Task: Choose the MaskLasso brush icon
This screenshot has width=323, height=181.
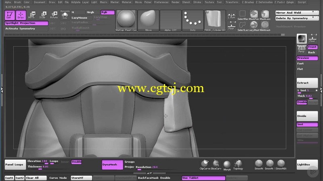Action: click(265, 15)
